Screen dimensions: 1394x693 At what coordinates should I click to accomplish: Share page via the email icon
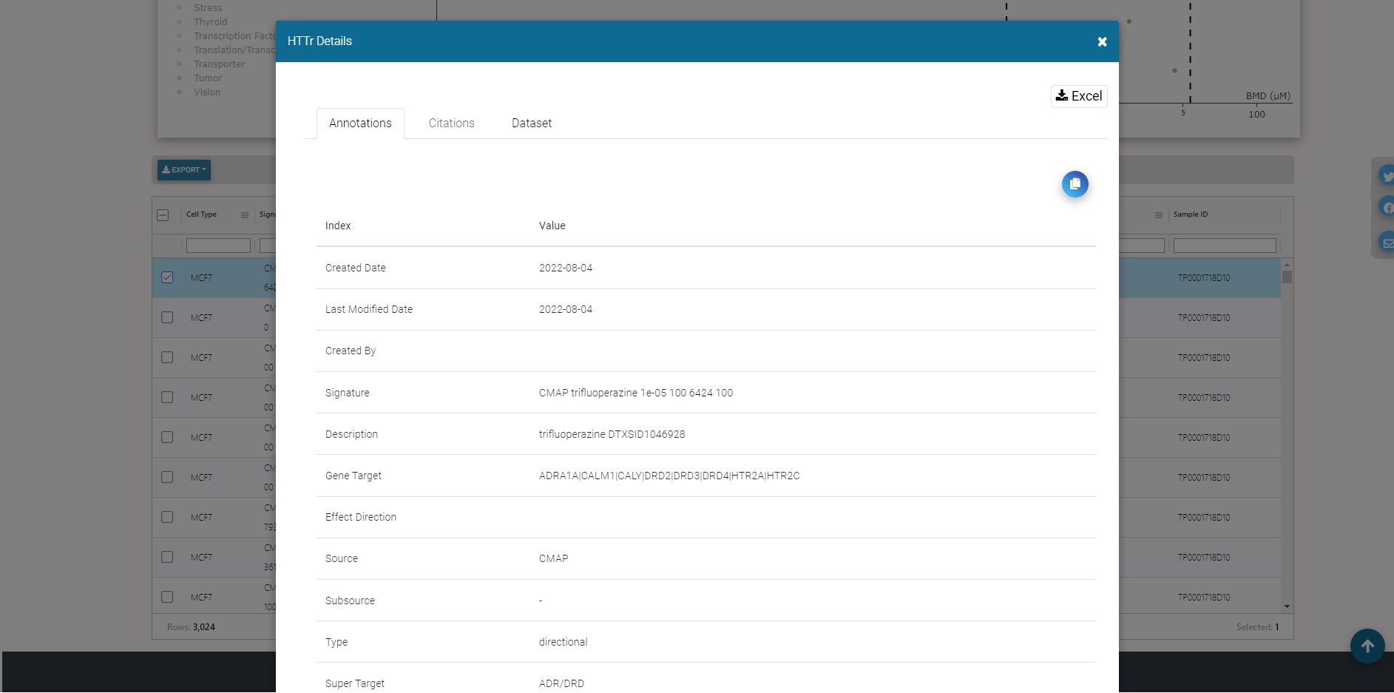[1387, 242]
